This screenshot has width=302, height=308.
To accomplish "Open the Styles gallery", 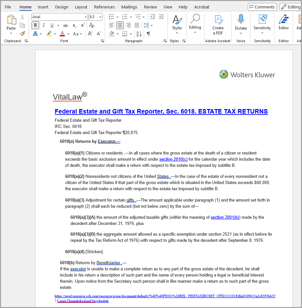I will pyautogui.click(x=177, y=25).
